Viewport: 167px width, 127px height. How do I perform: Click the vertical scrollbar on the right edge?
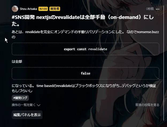pyautogui.click(x=164, y=63)
